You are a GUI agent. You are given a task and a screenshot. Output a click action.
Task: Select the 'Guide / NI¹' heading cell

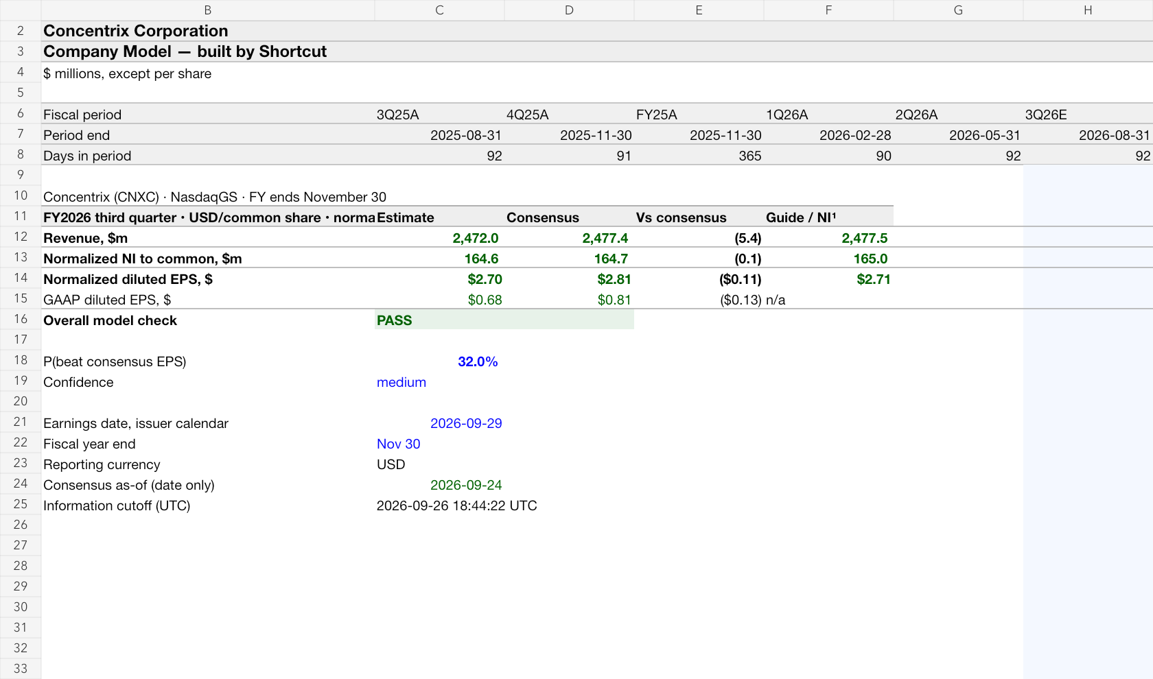pyautogui.click(x=828, y=217)
